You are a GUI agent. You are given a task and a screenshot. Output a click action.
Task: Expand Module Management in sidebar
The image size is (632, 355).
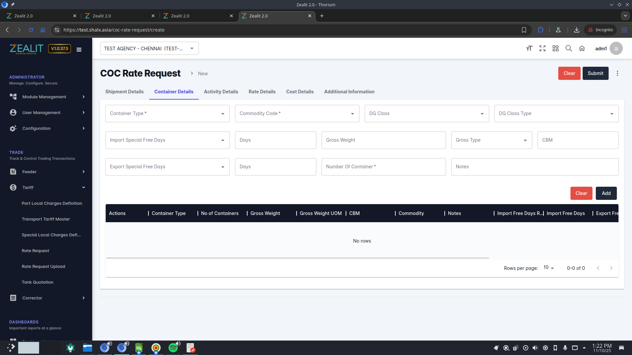tap(47, 97)
